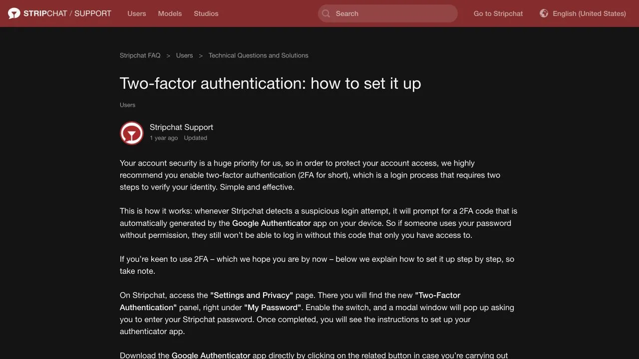Click the article title about two-factor authentication
This screenshot has width=639, height=359.
[271, 83]
